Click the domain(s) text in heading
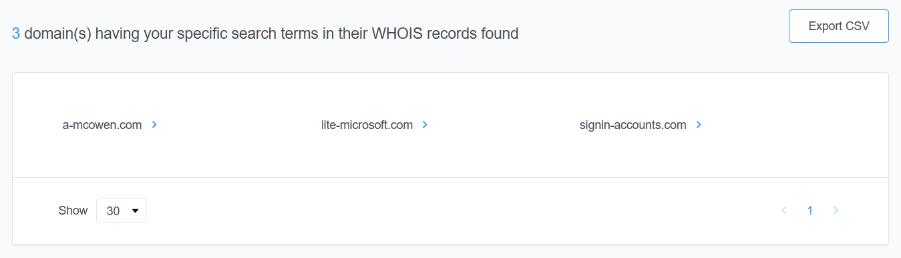 point(58,33)
